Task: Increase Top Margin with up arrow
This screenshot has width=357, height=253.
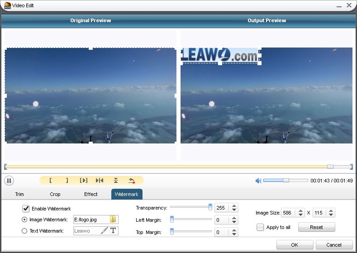Action: (x=234, y=230)
